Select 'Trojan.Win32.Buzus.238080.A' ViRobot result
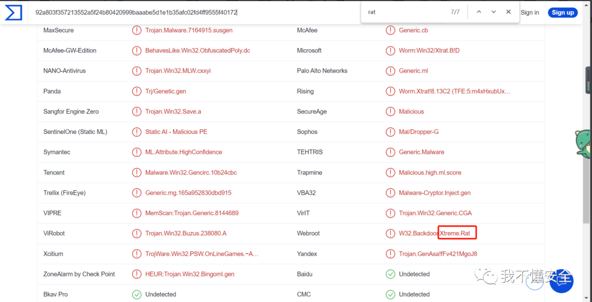This screenshot has height=302, width=592. pyautogui.click(x=186, y=234)
